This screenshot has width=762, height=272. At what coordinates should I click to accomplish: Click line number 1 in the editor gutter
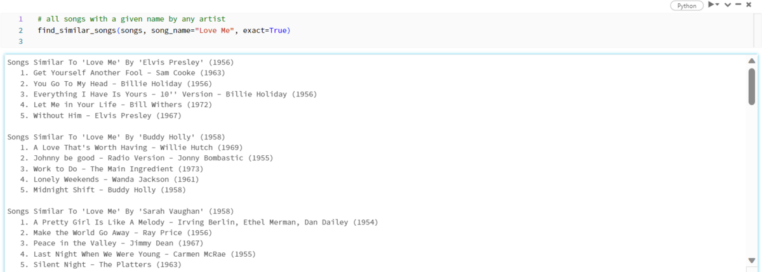coord(21,19)
